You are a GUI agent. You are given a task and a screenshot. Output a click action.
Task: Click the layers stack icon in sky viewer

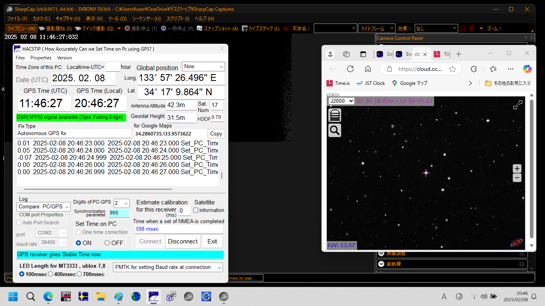coord(334,115)
